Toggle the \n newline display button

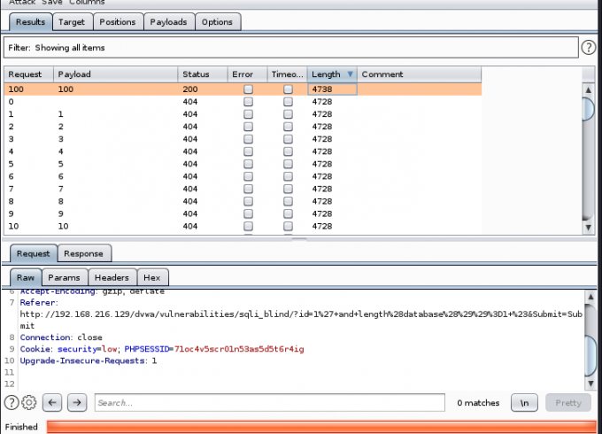(x=524, y=402)
